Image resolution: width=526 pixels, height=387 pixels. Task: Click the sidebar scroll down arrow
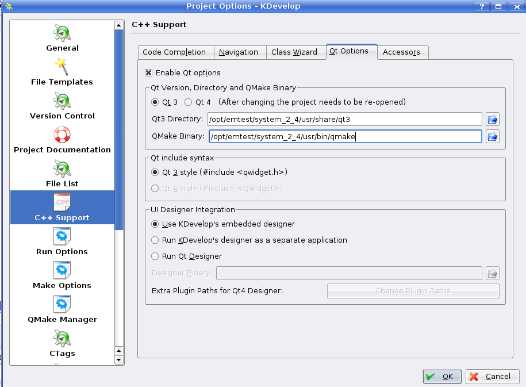119,360
